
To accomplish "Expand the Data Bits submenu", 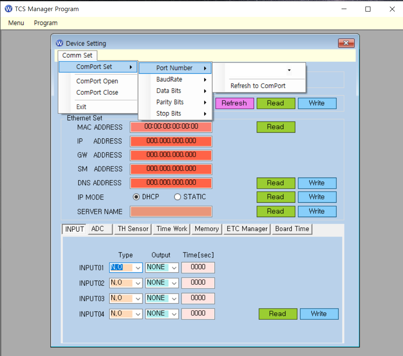I will [x=175, y=91].
